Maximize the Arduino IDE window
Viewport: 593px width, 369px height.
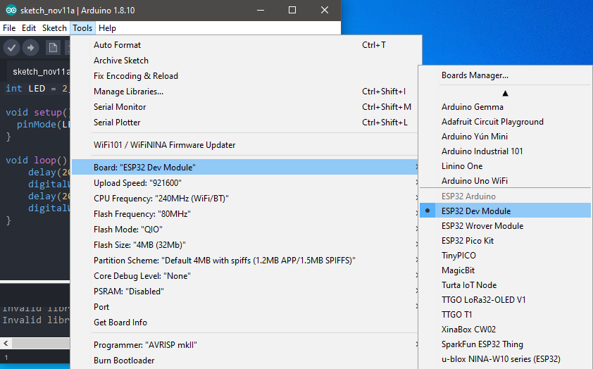coord(292,10)
